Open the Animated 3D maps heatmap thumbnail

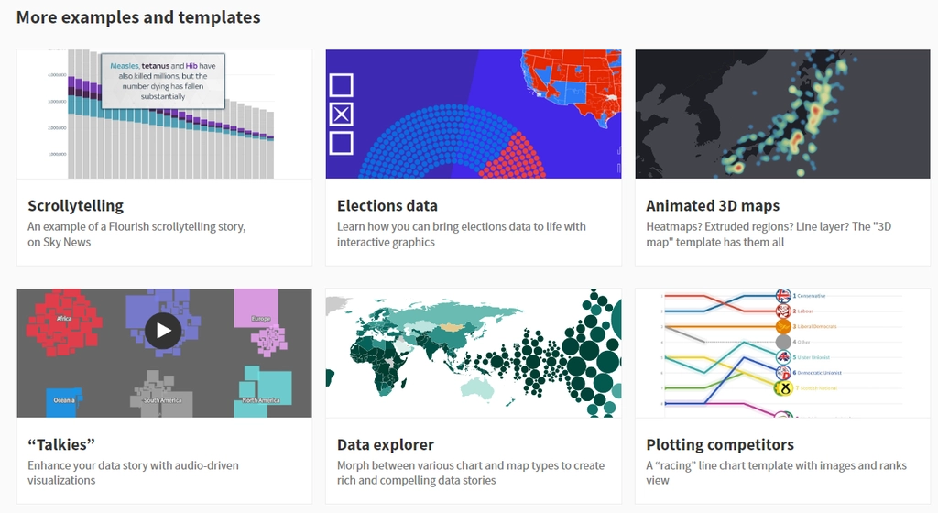tap(782, 114)
